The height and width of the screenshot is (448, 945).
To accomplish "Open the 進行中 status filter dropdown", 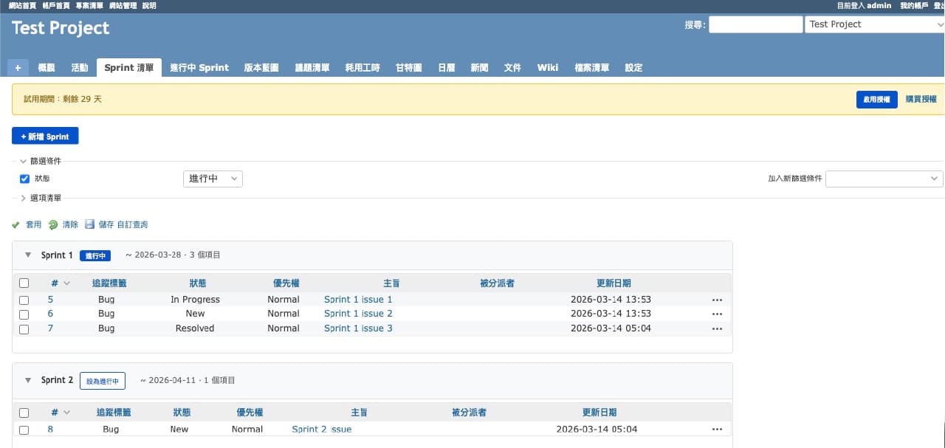I will 213,179.
